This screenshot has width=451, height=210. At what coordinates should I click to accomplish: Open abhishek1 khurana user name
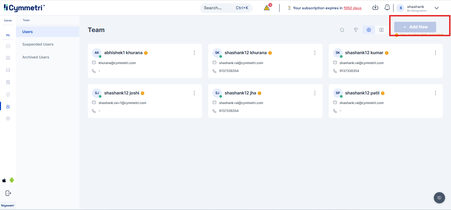[x=123, y=53]
